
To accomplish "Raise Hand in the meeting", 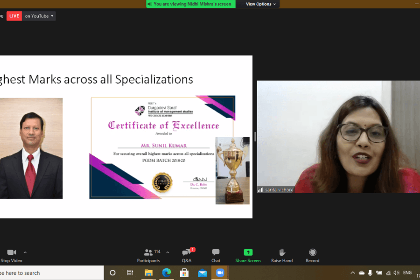I will click(282, 256).
